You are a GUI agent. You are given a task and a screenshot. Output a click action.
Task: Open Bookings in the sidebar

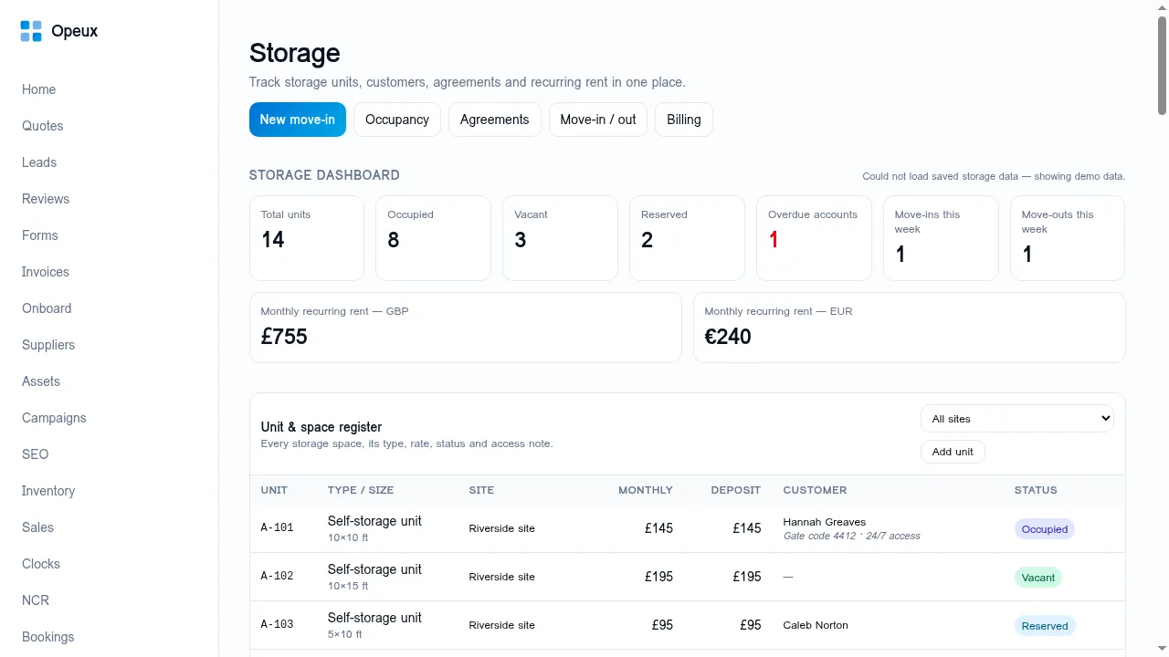(x=48, y=637)
